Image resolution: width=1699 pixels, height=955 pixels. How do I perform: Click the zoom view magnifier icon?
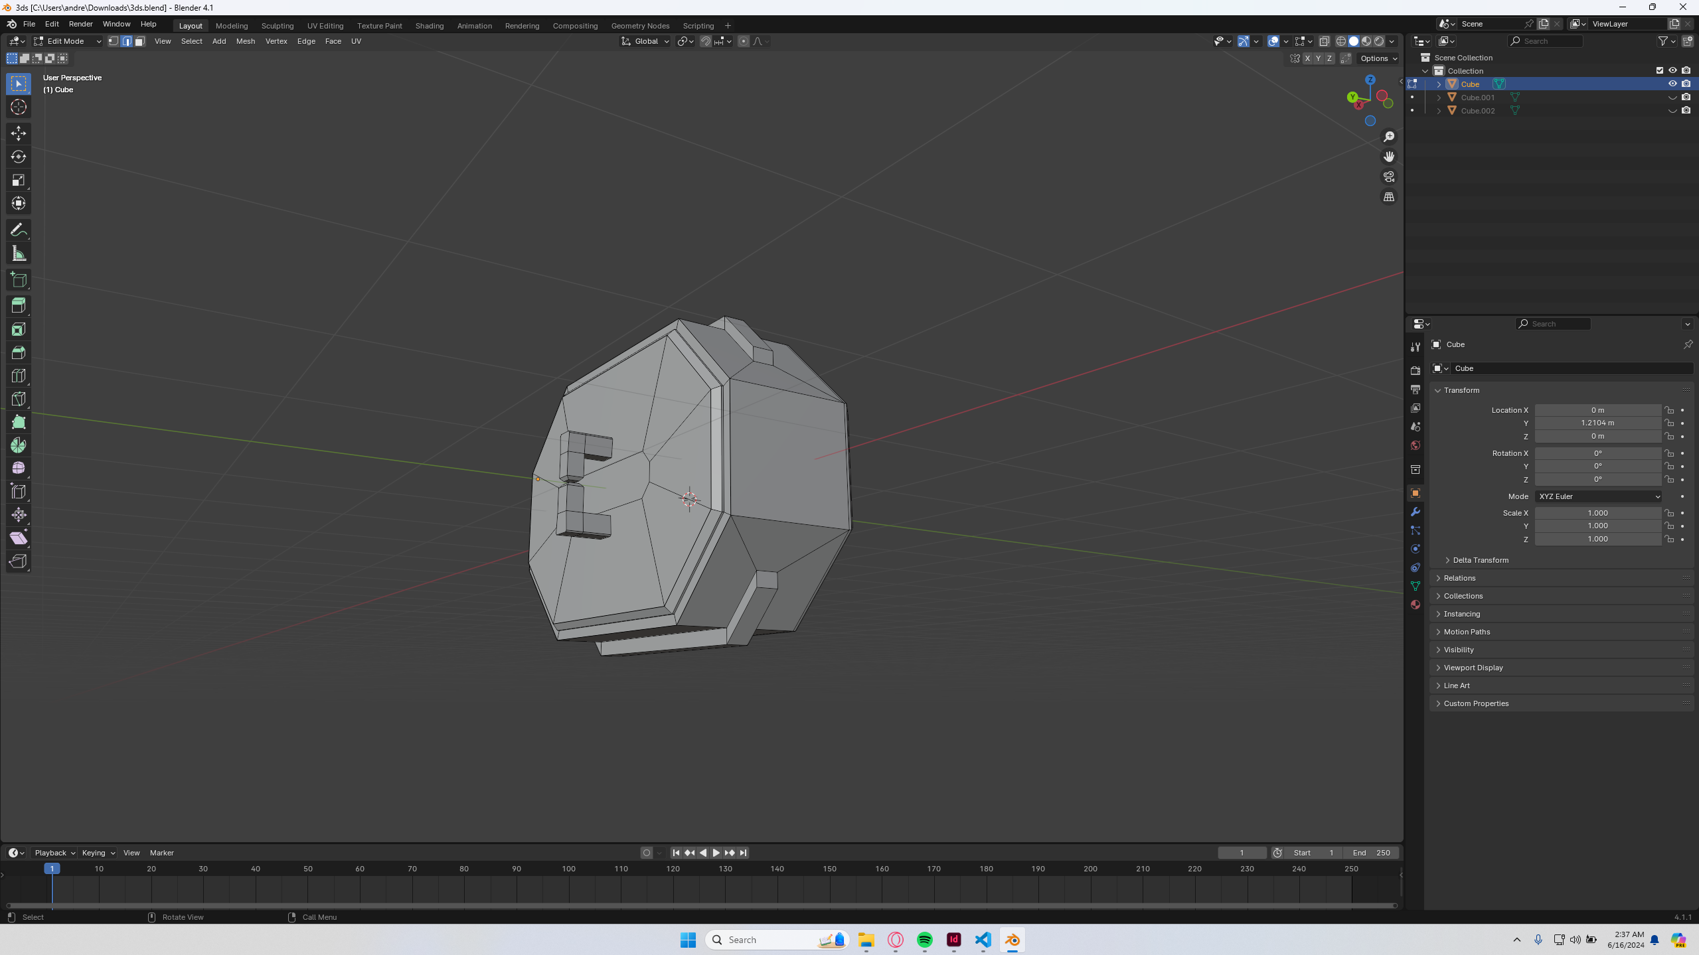[1389, 137]
